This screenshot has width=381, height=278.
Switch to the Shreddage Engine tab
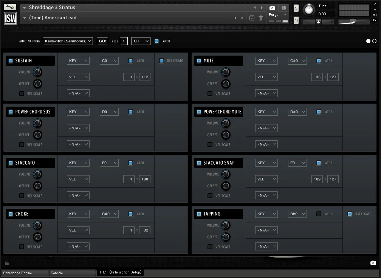click(x=24, y=273)
